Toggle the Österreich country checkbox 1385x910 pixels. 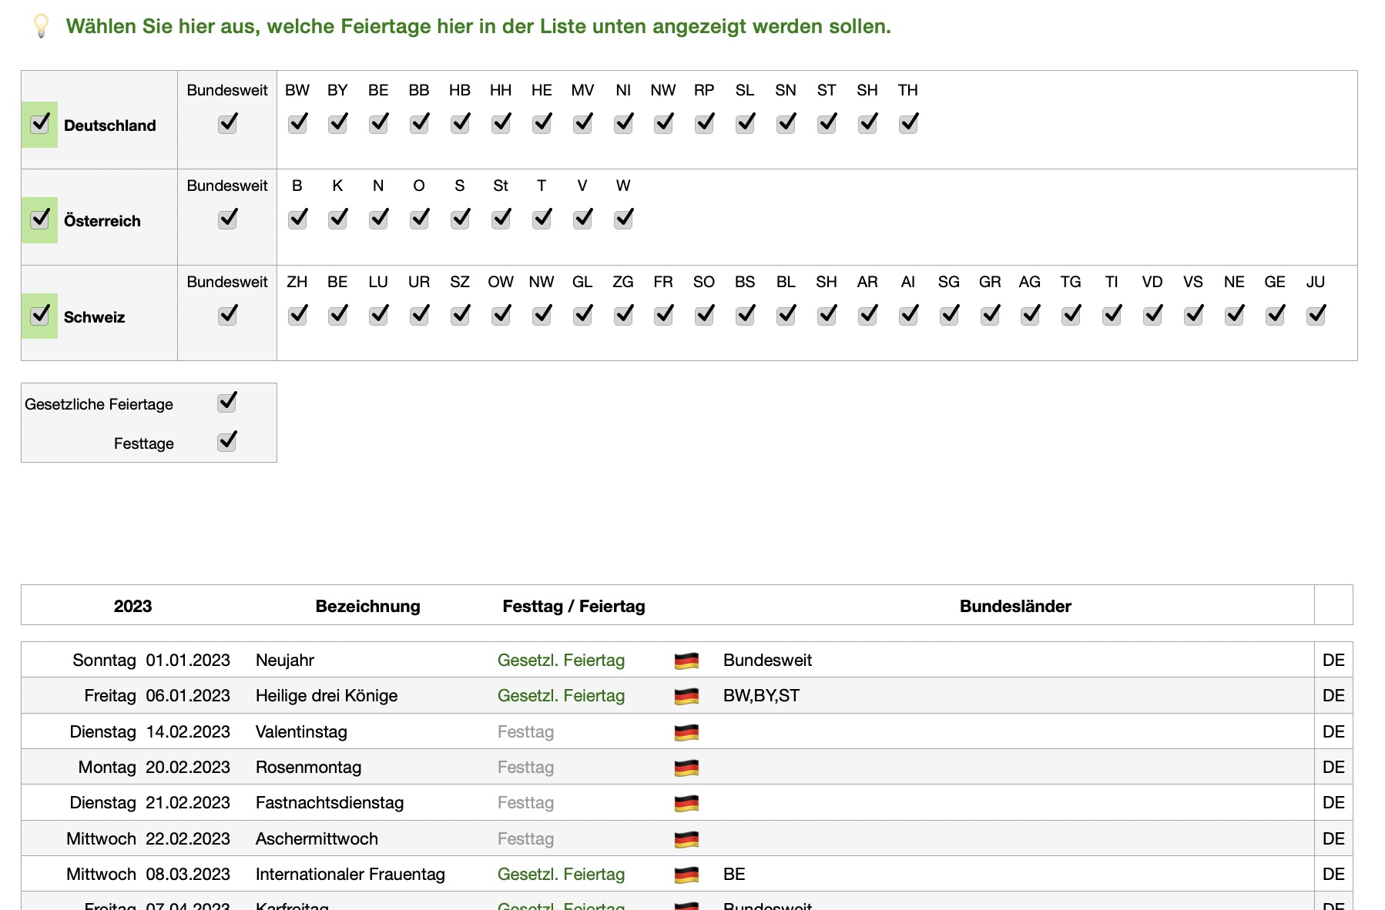pos(40,219)
